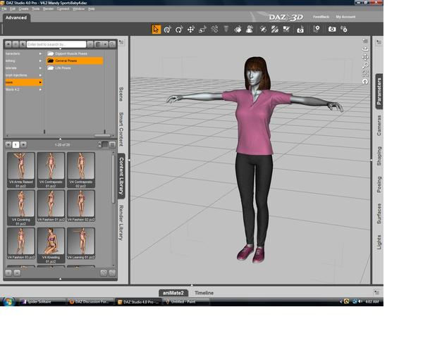Image resolution: width=423 pixels, height=338 pixels.
Task: Click the viewport orbit control icon
Action: [x=365, y=49]
